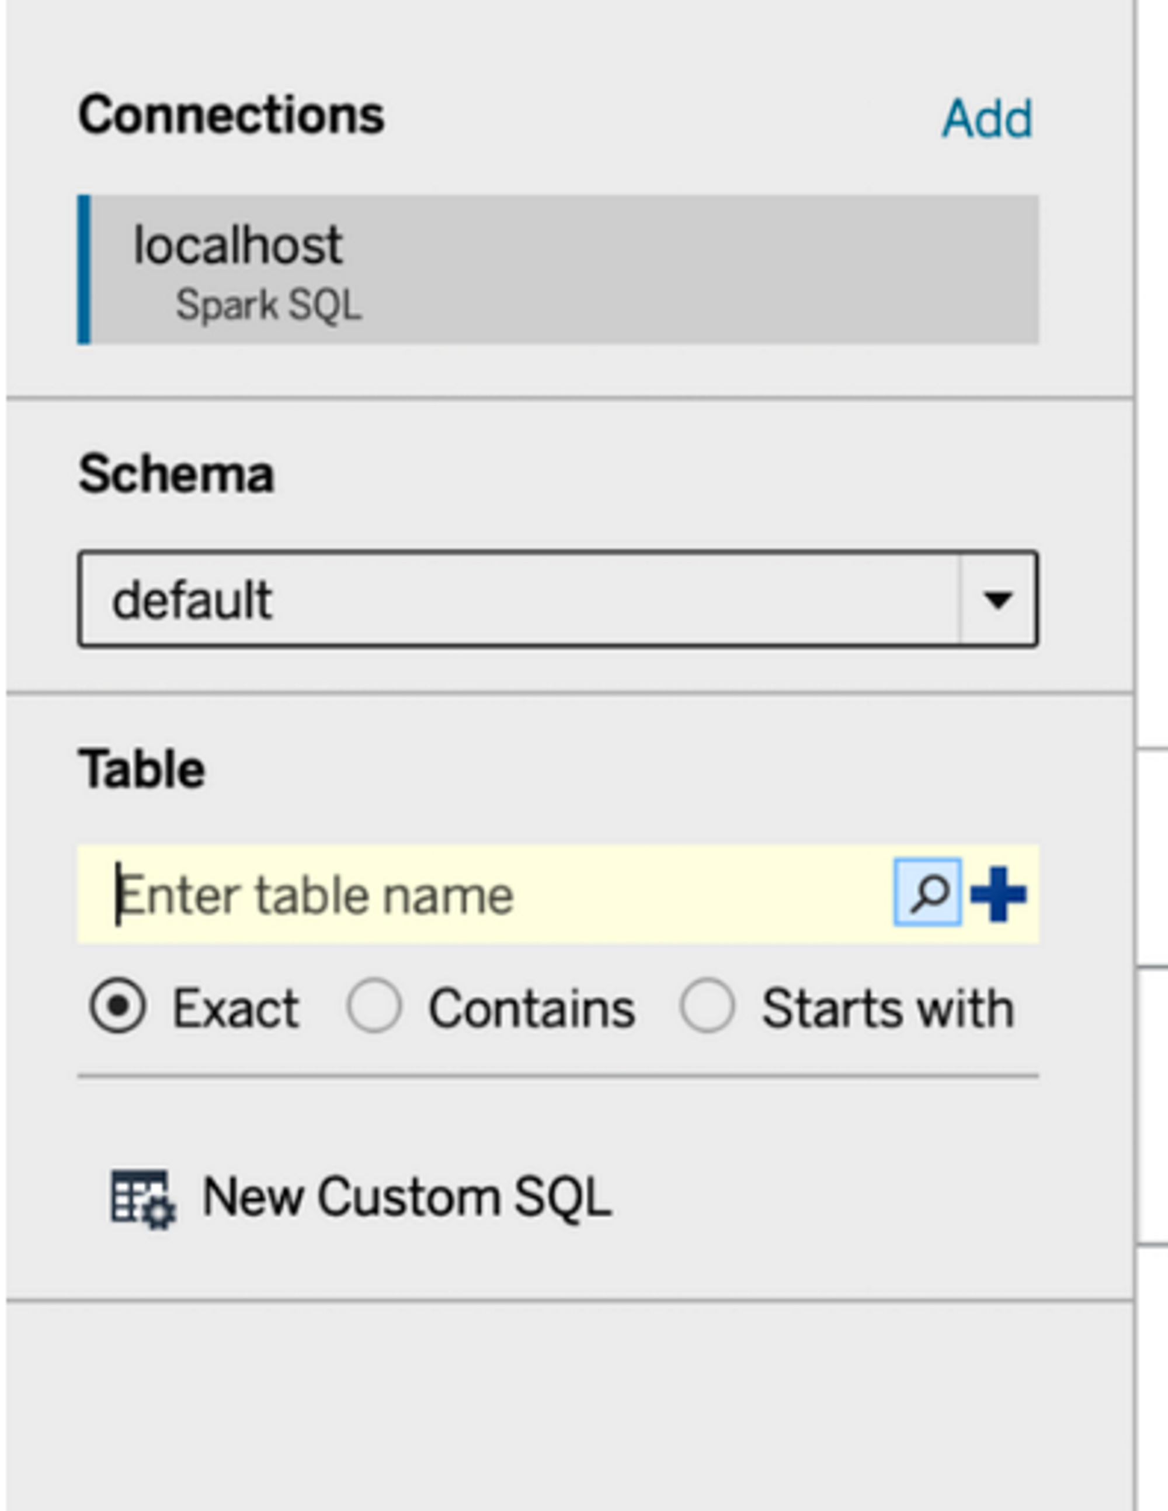Click the blue bar beside localhost

pos(84,269)
